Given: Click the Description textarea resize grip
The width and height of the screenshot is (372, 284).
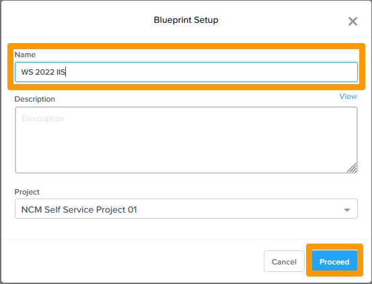Looking at the screenshot, I should (352, 168).
